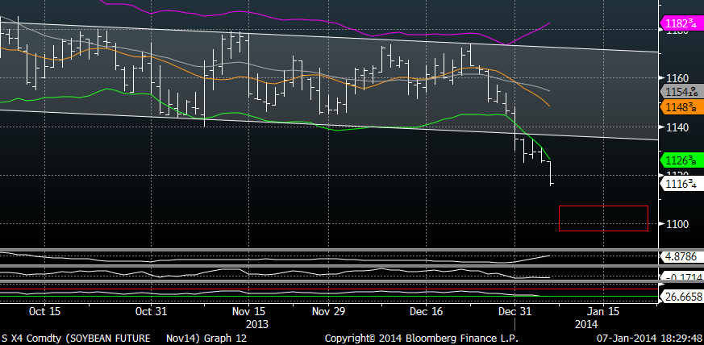704x345 pixels.
Task: Click the white 1116 3/4 last price tag
Action: pos(682,184)
